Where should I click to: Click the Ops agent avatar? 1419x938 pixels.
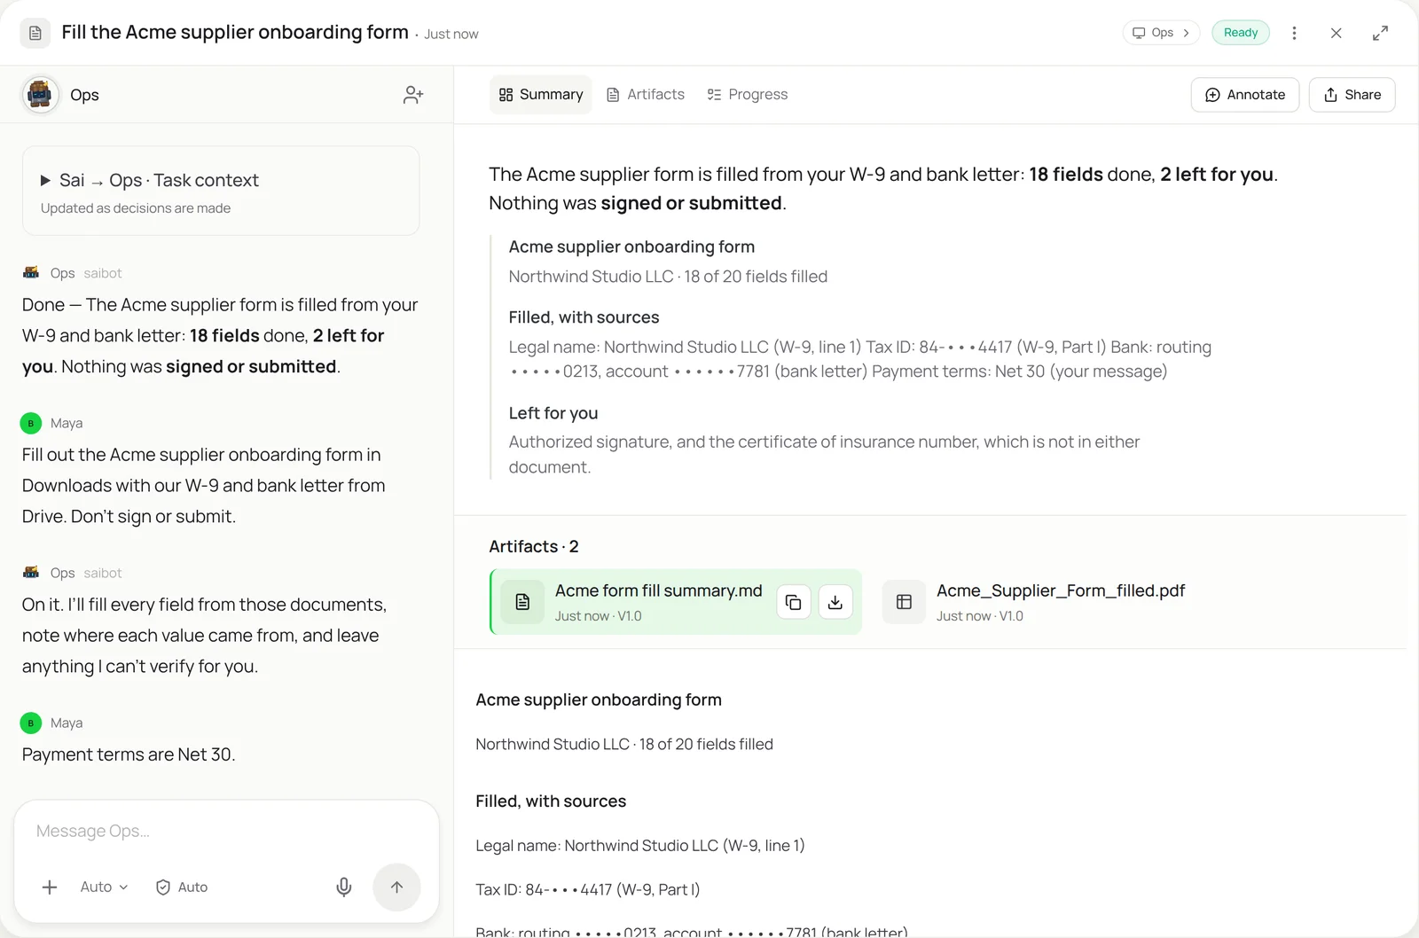pyautogui.click(x=40, y=94)
